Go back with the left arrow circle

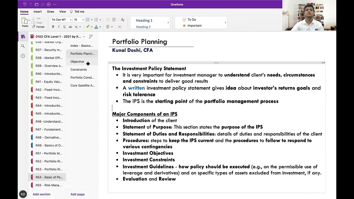pos(49,4)
